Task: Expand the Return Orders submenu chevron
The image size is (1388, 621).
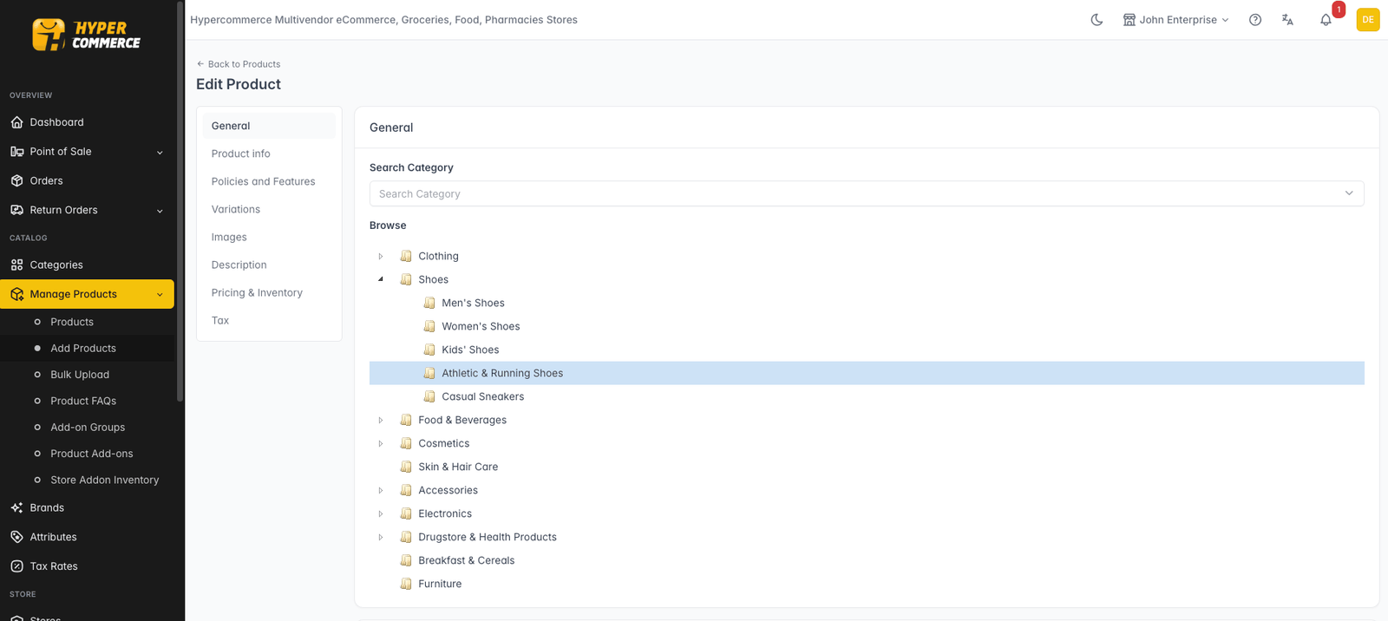Action: [160, 211]
